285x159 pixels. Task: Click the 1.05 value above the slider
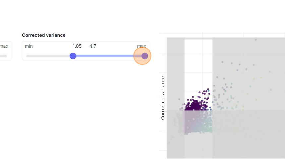(77, 46)
